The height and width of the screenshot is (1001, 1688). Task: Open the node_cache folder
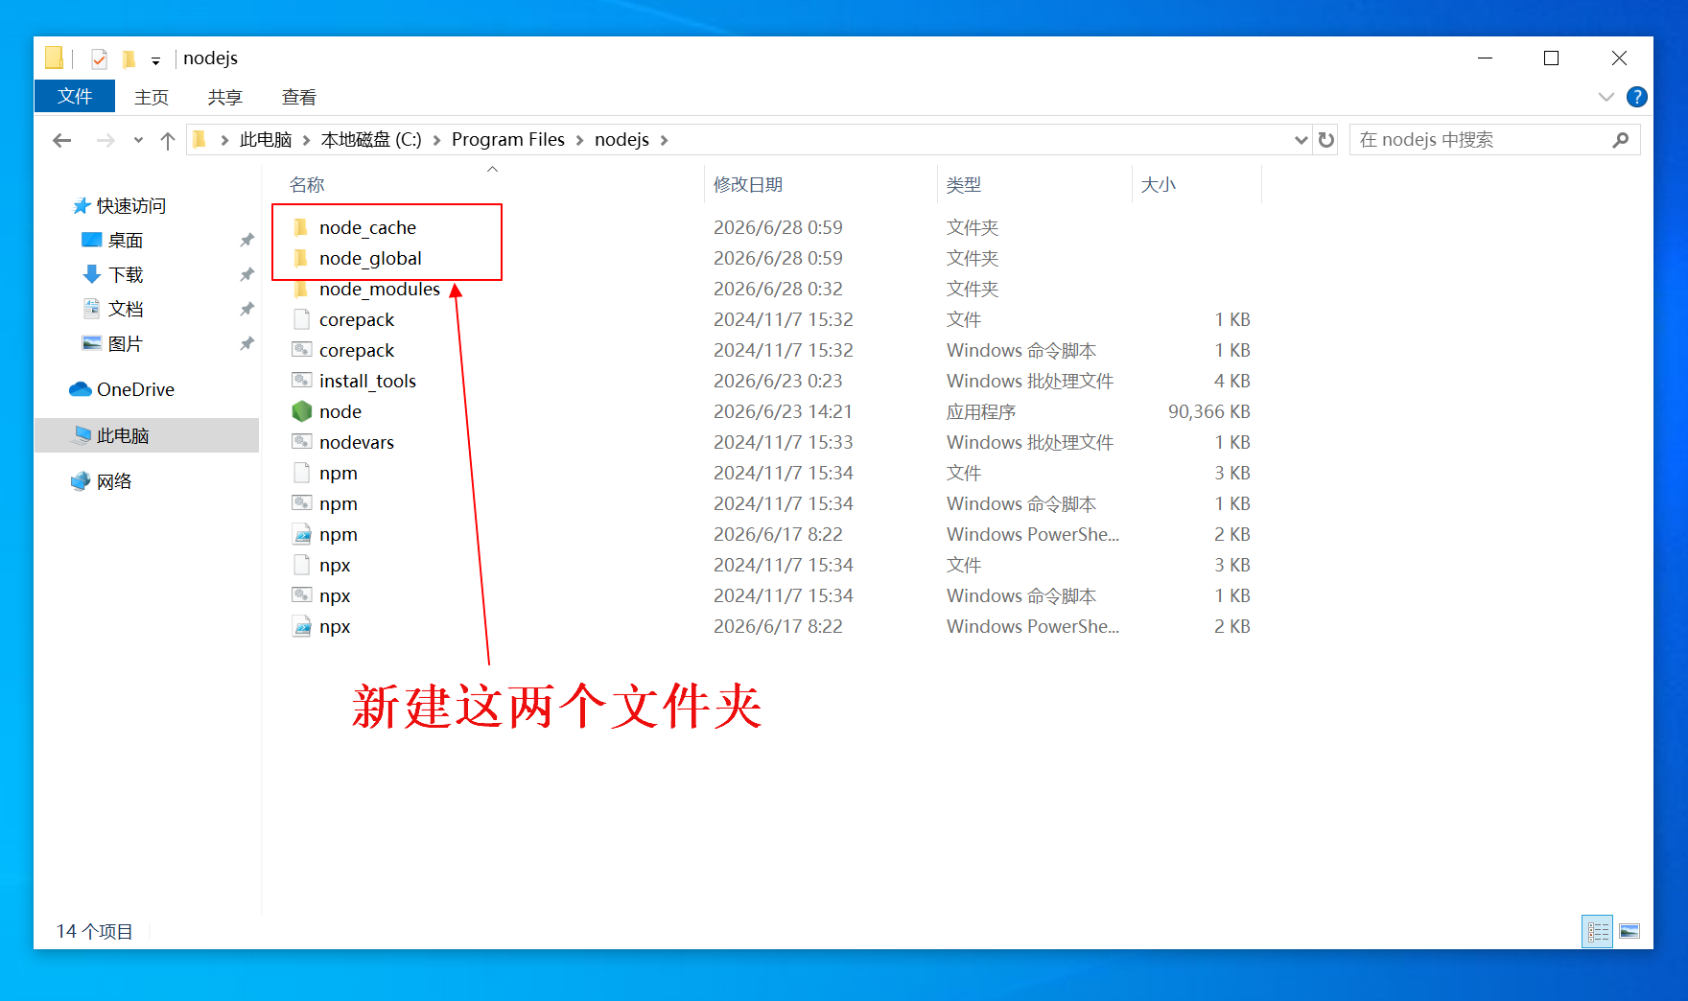(367, 227)
